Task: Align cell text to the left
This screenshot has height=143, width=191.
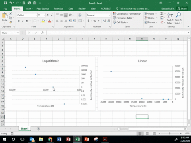Action: pyautogui.click(x=57, y=21)
